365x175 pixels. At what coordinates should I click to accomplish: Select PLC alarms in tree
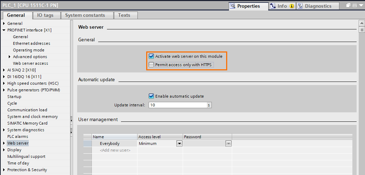[18, 136]
